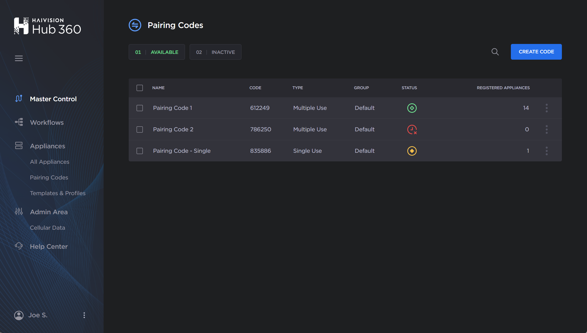
Task: Check the checkbox for Pairing Code 1
Action: click(140, 108)
